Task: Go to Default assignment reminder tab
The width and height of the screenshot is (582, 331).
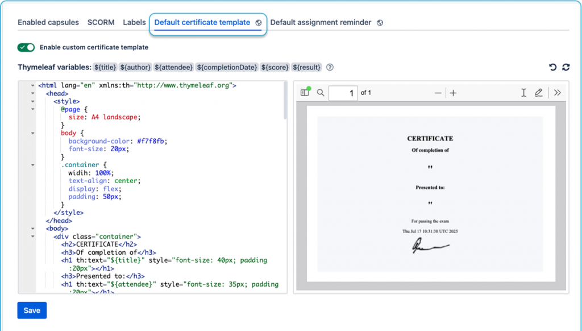Action: coord(321,23)
